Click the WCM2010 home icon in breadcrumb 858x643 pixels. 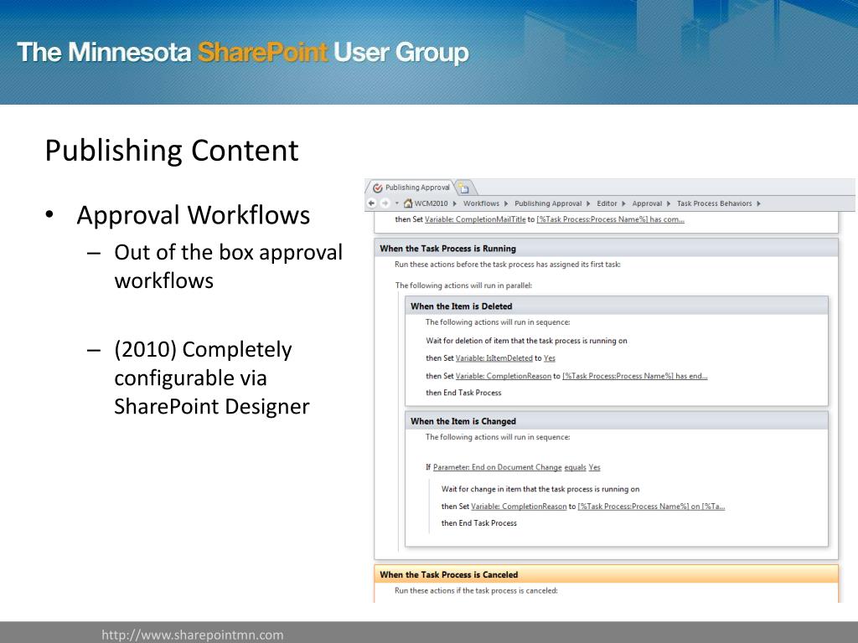408,203
